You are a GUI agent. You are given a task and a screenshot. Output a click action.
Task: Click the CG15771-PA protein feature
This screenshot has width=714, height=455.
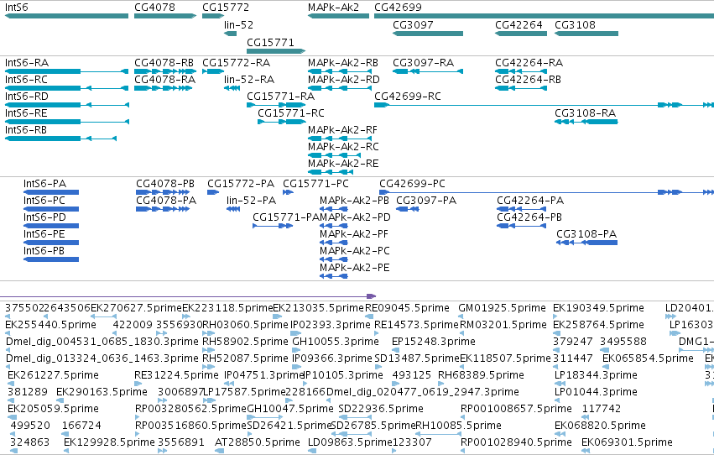pos(273,226)
